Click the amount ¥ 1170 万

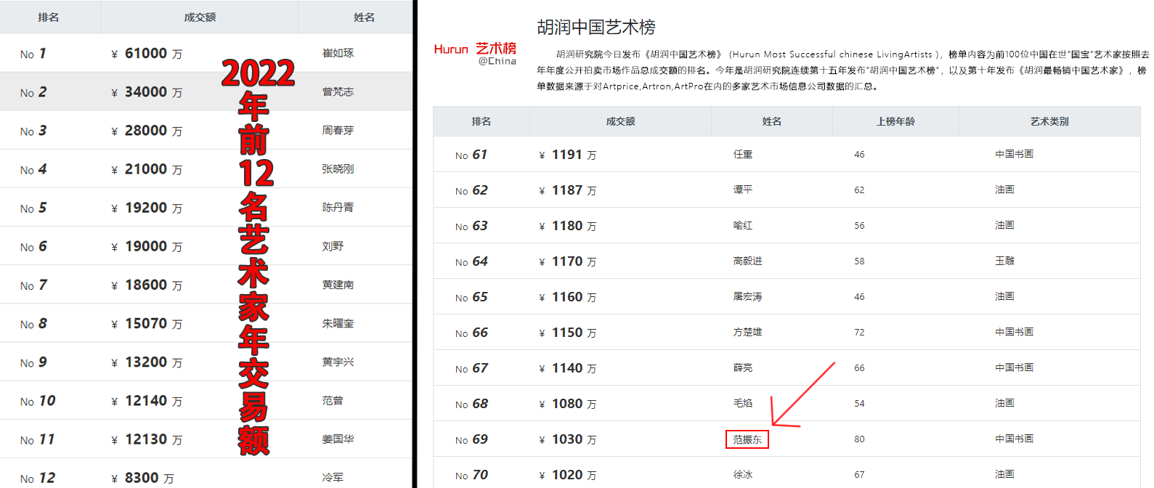(568, 261)
